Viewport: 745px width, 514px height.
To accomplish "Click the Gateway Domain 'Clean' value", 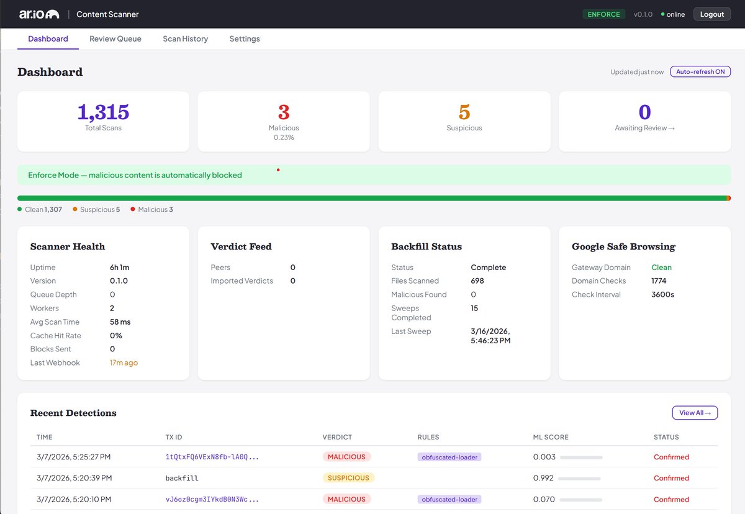I will [661, 268].
